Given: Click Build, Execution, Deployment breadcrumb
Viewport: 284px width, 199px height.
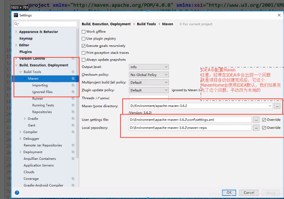Looking at the screenshot, I should 106,24.
